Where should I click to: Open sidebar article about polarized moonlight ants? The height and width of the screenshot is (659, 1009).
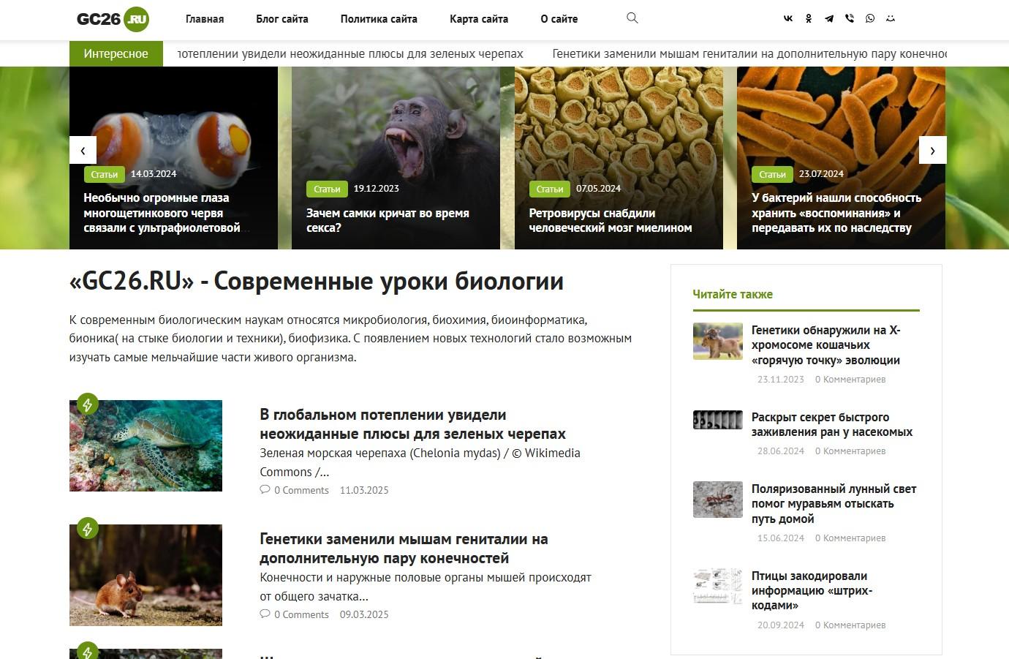834,504
